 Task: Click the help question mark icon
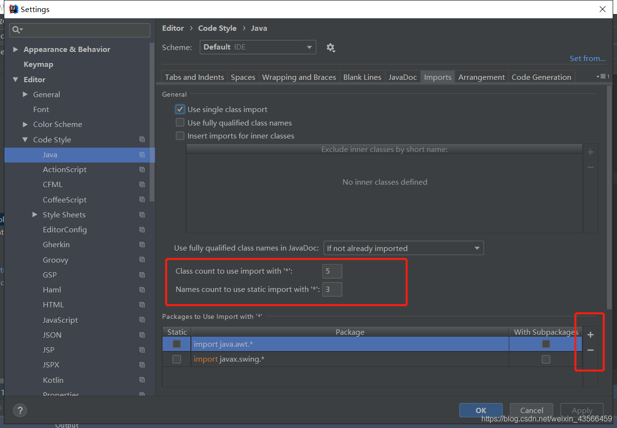(20, 410)
